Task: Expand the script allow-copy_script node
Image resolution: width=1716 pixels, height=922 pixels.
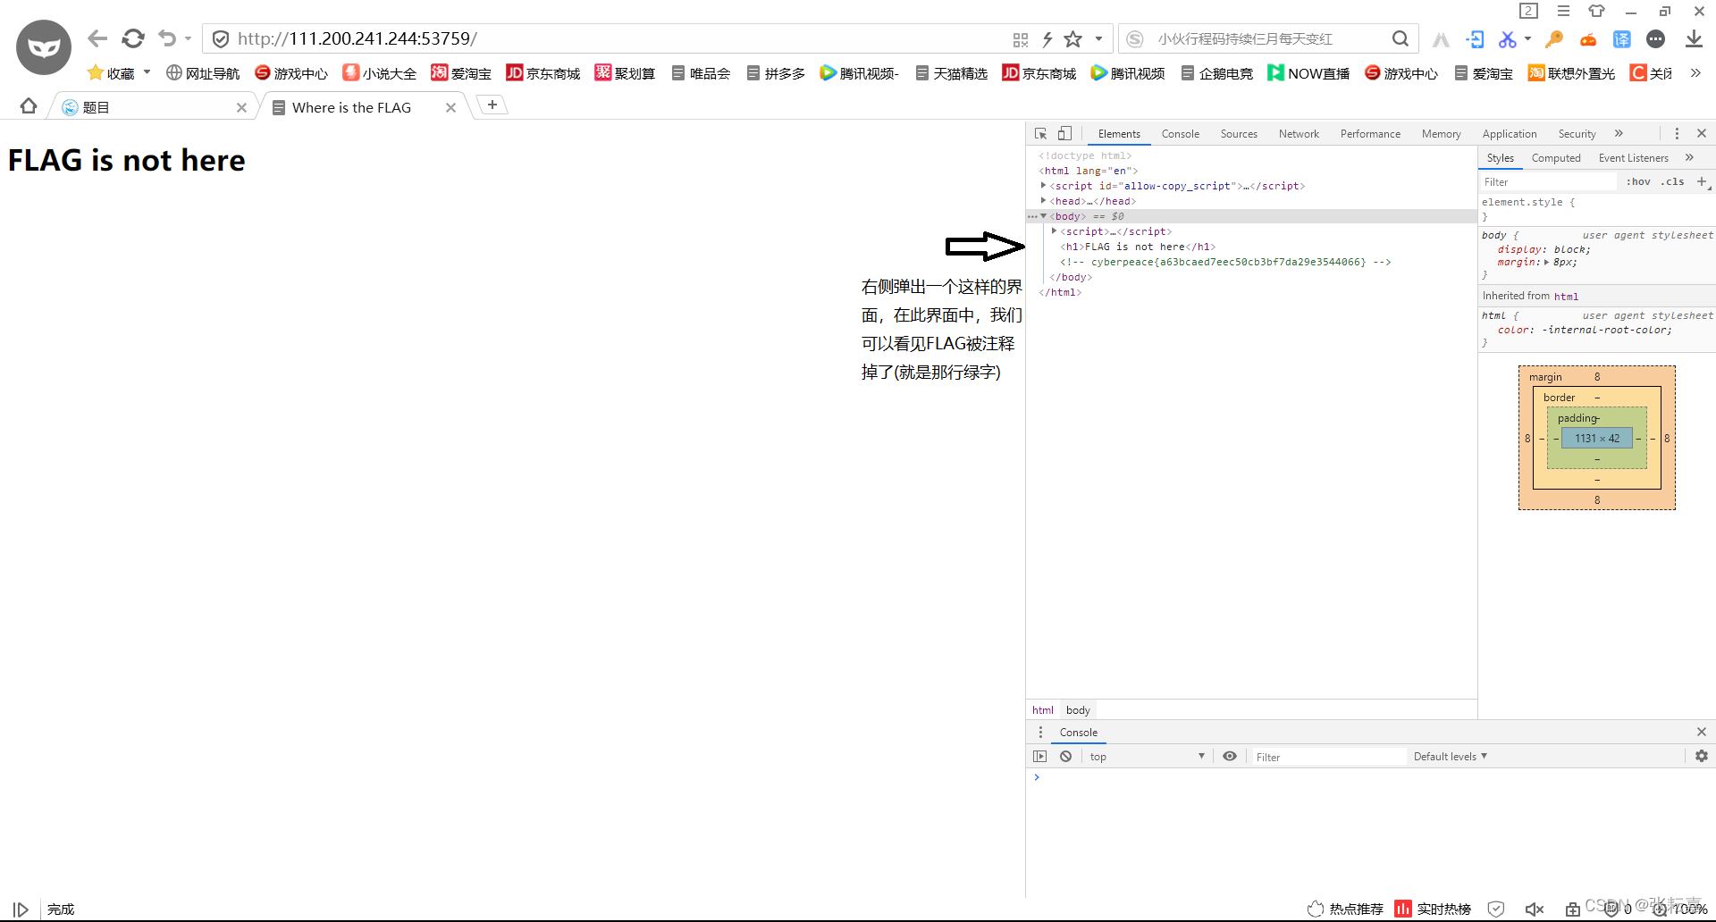Action: (1043, 185)
